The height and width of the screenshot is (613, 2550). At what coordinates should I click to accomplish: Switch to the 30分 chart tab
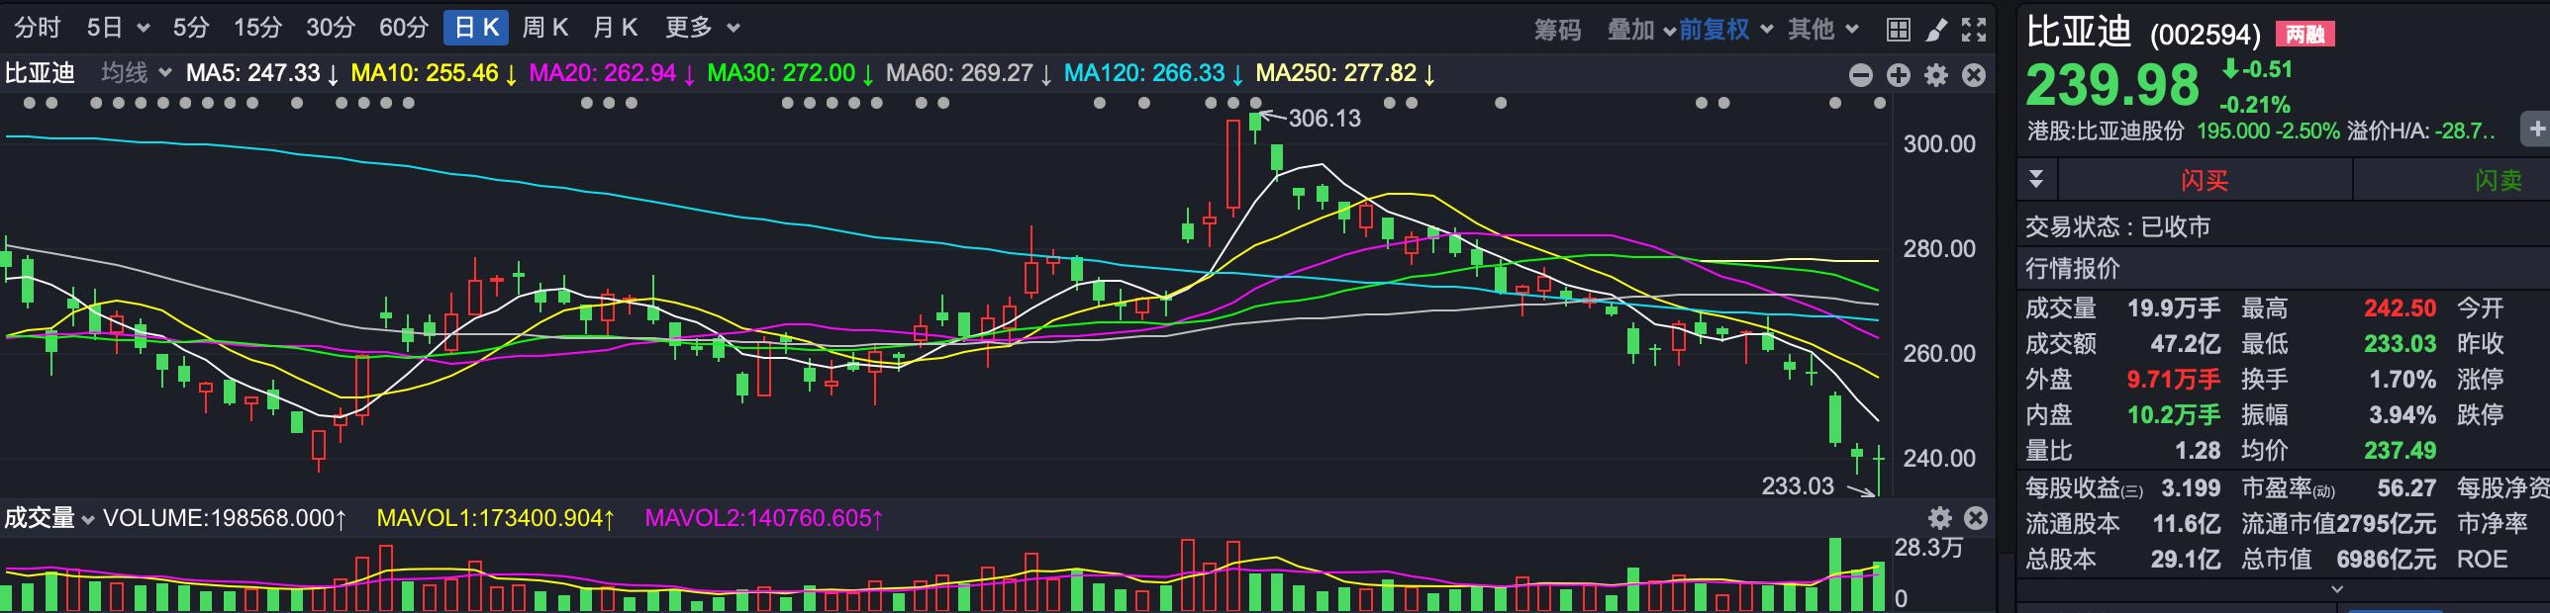[330, 28]
